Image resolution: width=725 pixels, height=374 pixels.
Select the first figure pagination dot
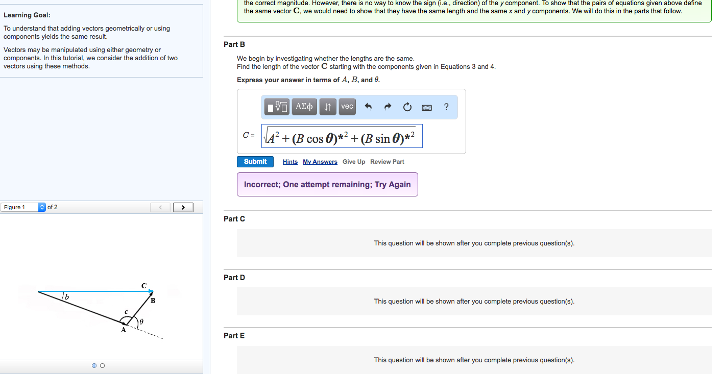94,365
